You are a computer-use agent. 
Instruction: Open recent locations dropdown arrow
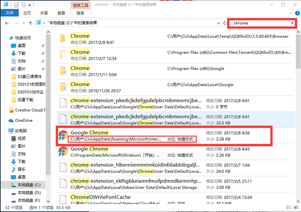tap(24, 23)
